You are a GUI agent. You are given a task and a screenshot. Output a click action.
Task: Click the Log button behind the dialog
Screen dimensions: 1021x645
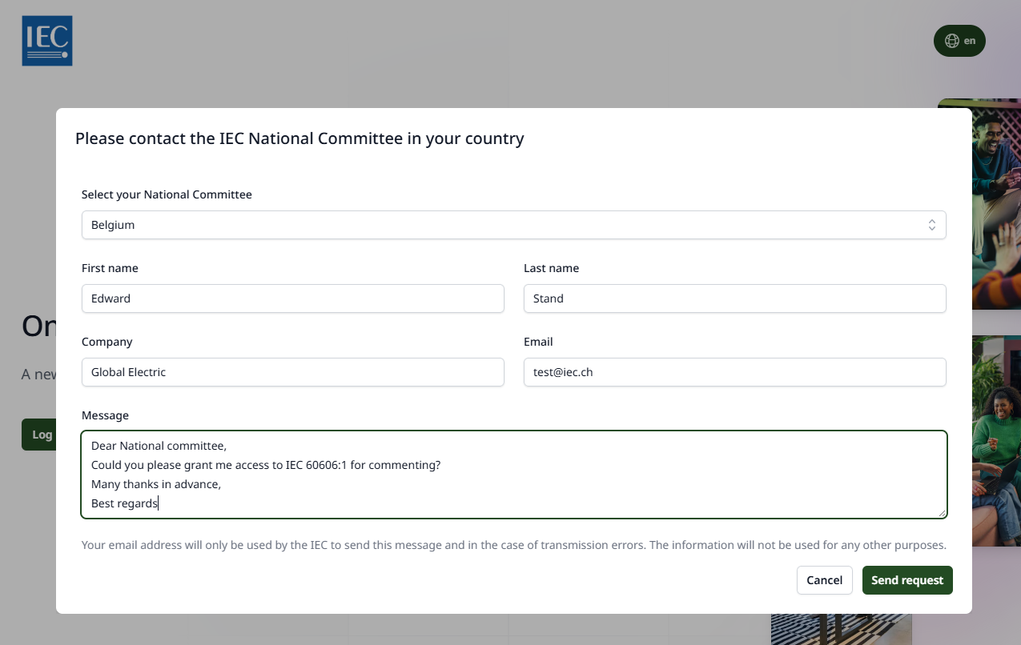tap(38, 435)
